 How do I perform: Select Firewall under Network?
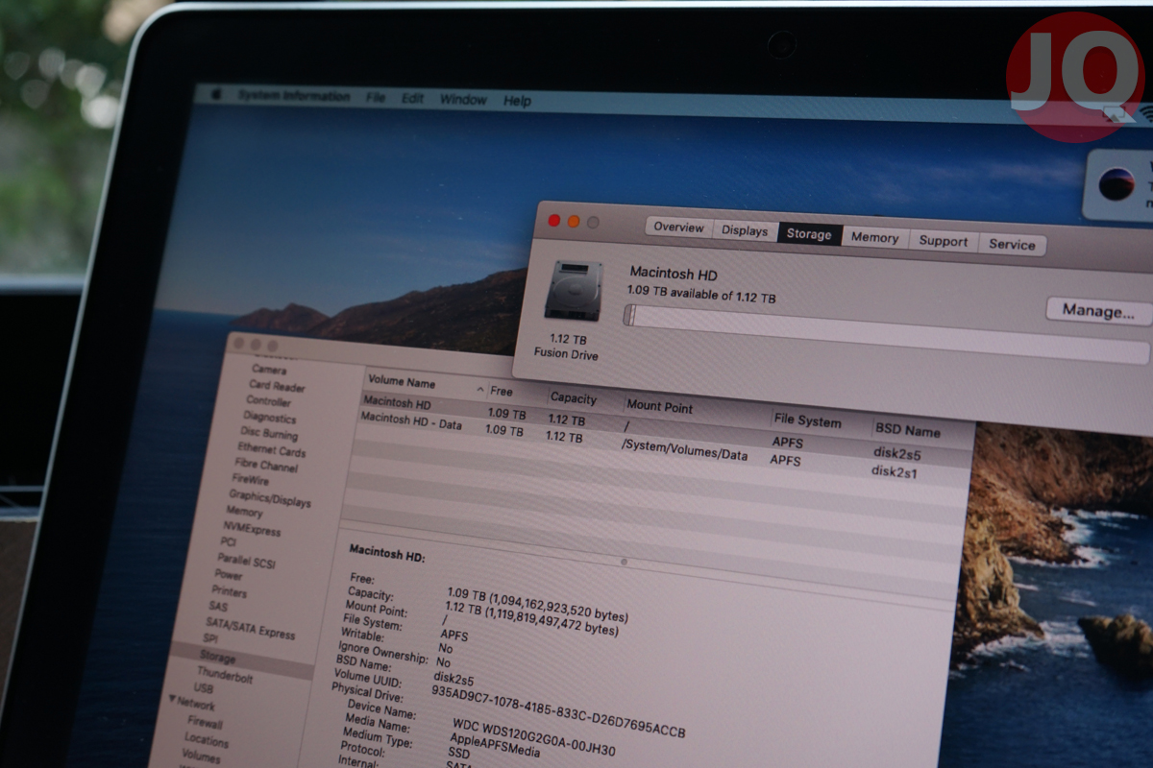point(205,722)
